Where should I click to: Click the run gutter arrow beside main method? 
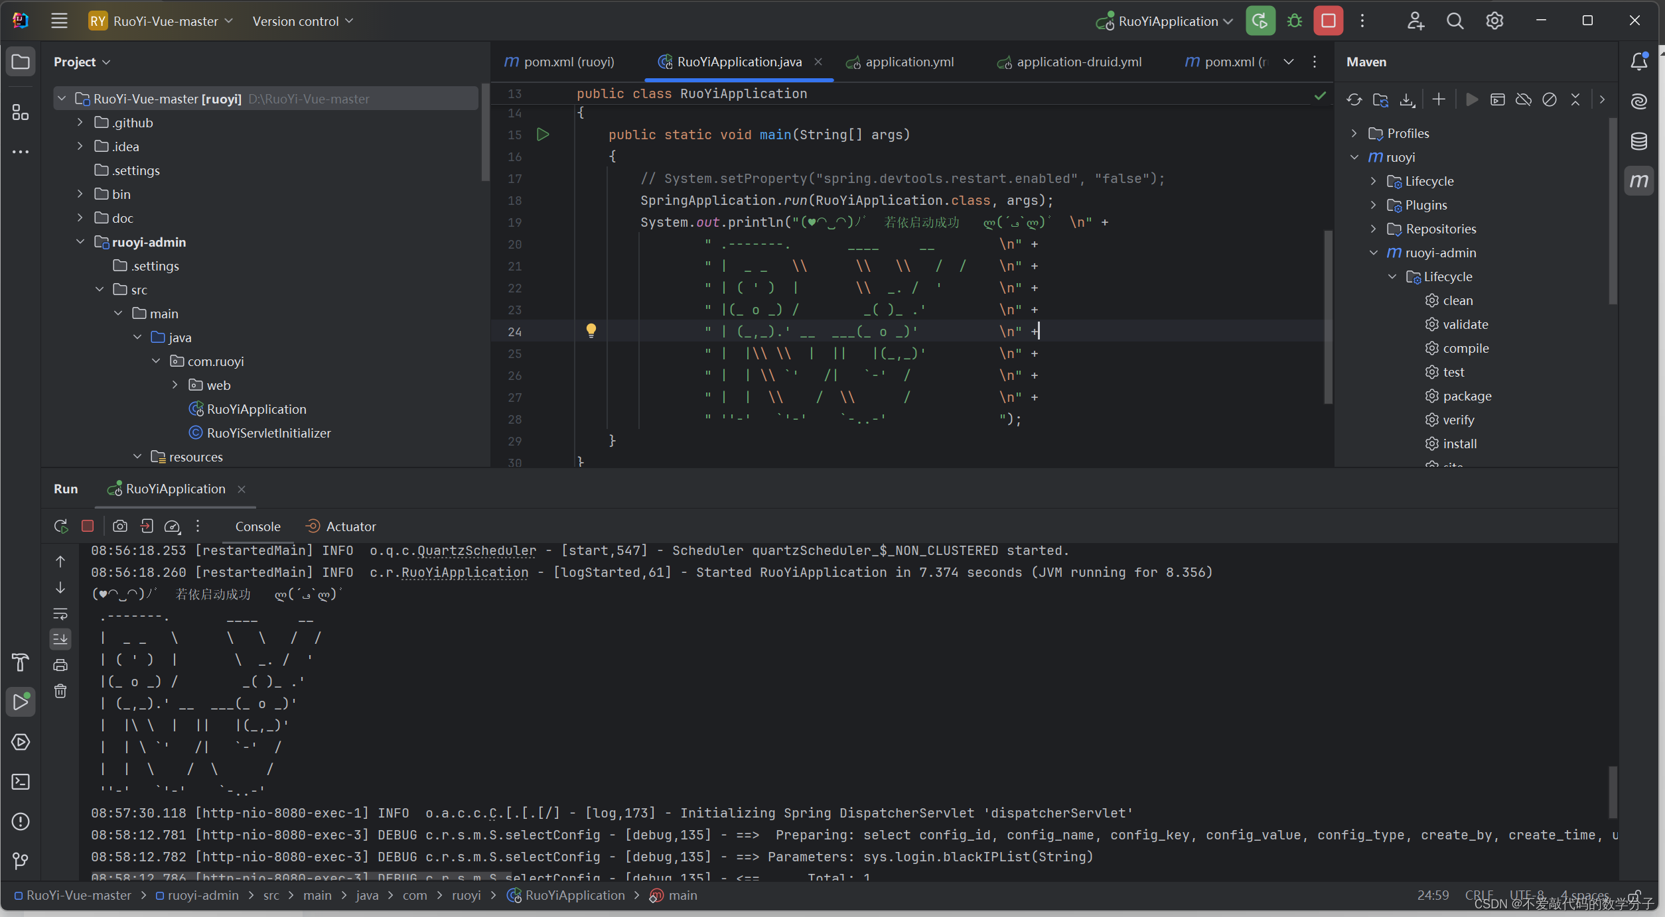[x=543, y=135]
